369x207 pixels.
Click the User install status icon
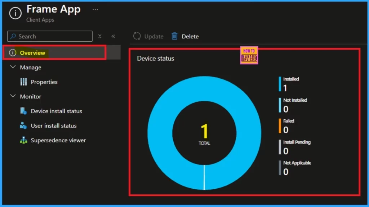[x=23, y=125]
